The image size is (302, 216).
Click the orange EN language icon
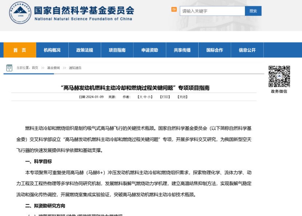pyautogui.click(x=174, y=9)
